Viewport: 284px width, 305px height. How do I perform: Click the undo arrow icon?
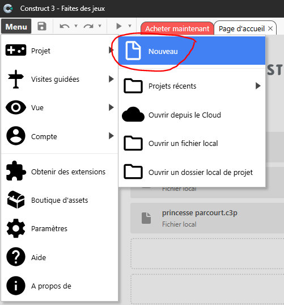tap(65, 26)
